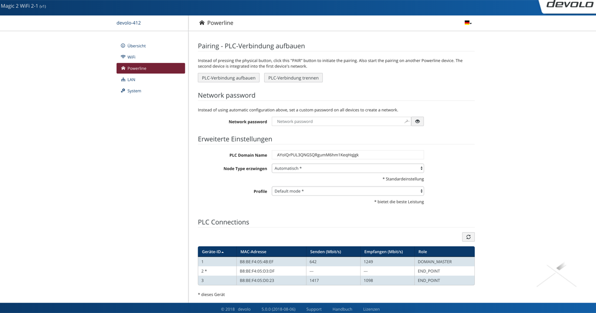The width and height of the screenshot is (596, 313).
Task: Open the Handbuch link in footer
Action: (342, 309)
